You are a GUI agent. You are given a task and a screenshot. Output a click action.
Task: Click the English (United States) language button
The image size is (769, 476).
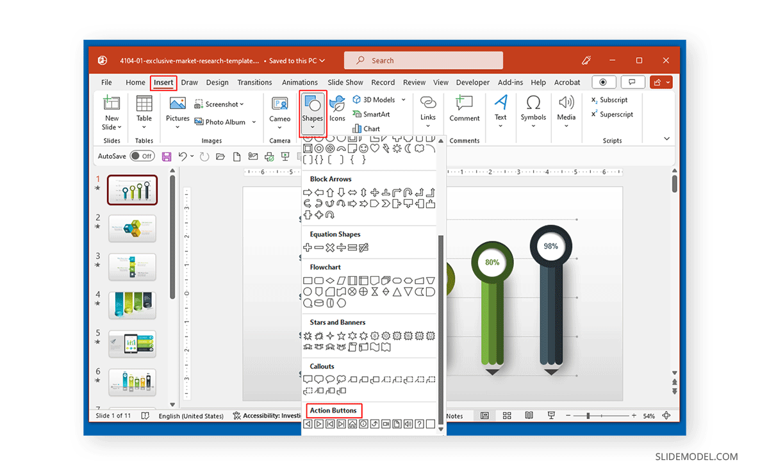(191, 415)
